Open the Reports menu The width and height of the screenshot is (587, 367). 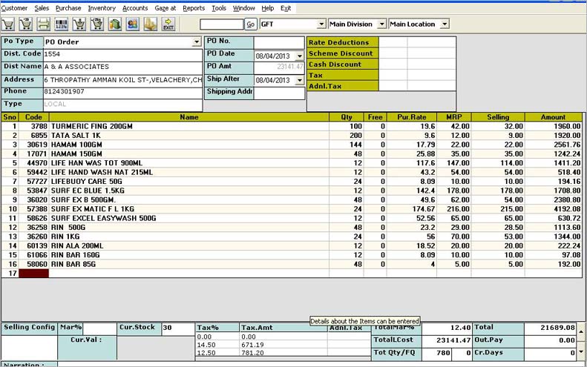coord(194,8)
